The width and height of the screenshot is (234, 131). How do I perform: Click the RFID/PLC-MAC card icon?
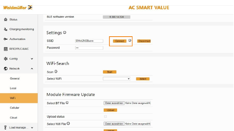(x=6, y=49)
